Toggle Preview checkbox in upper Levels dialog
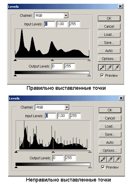133x185 pixels. (102, 75)
